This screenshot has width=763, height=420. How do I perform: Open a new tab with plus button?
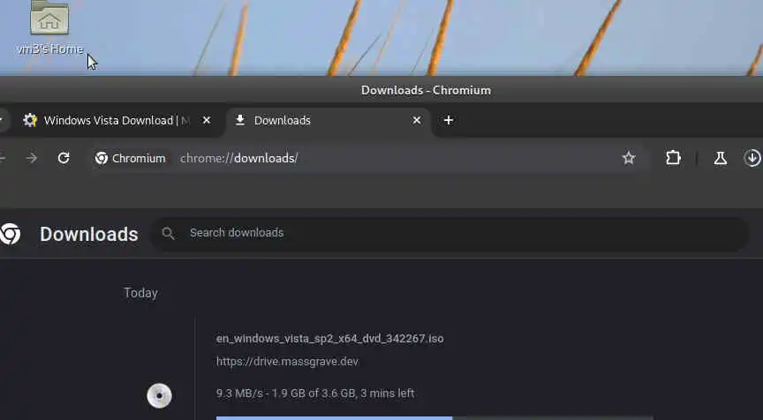[x=449, y=120]
